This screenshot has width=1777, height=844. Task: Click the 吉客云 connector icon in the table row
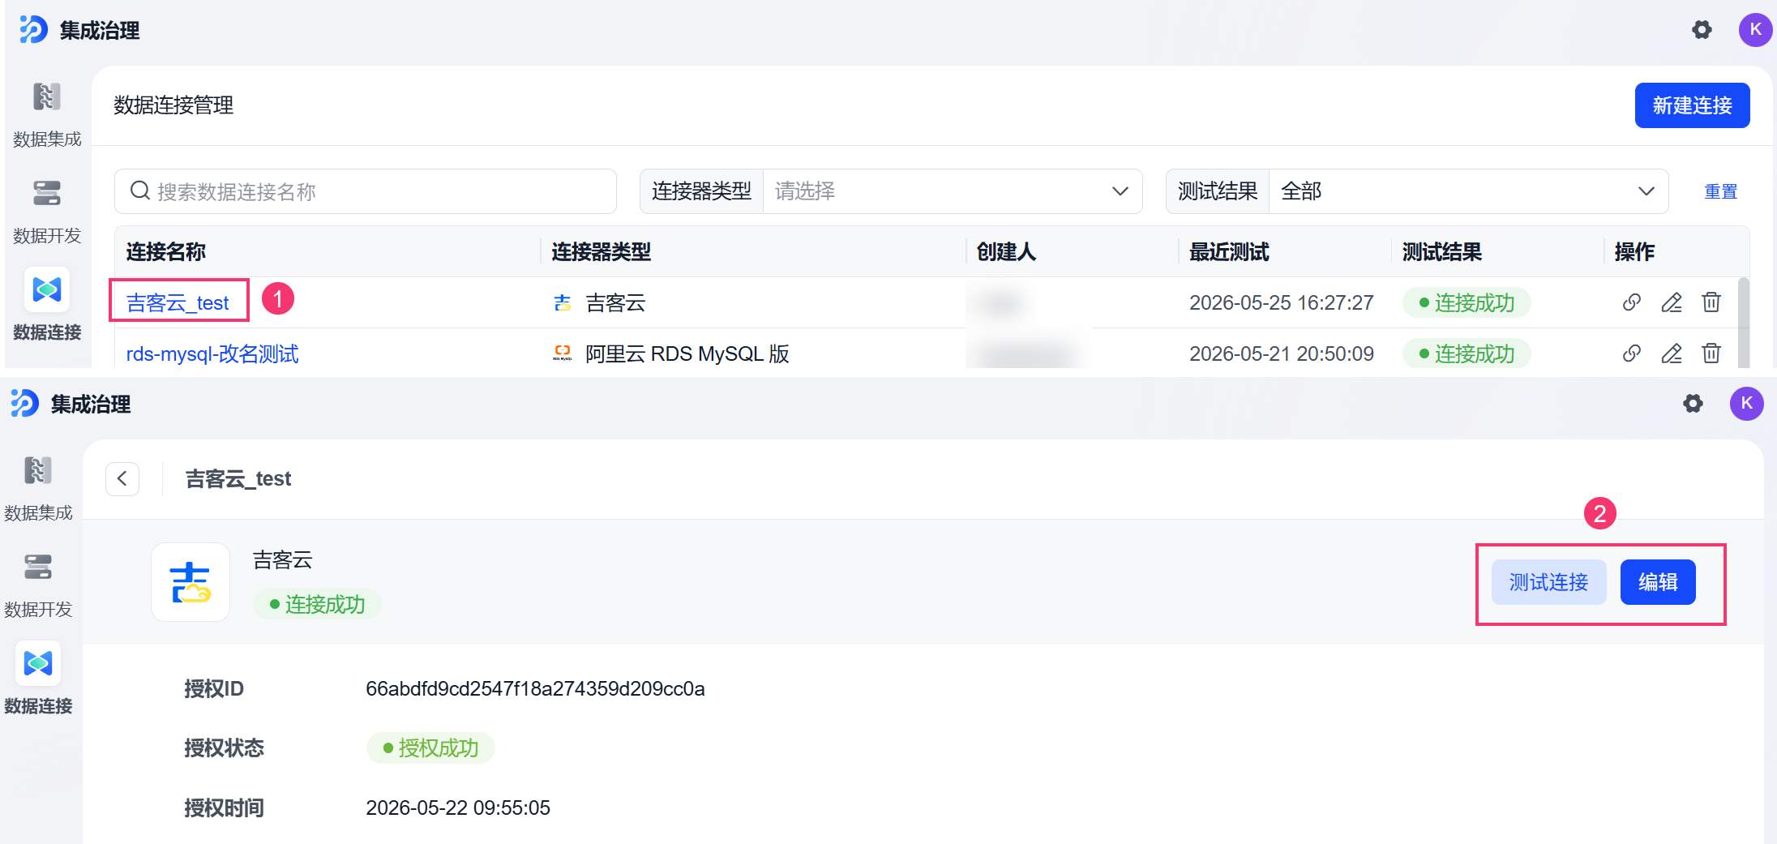(x=563, y=303)
